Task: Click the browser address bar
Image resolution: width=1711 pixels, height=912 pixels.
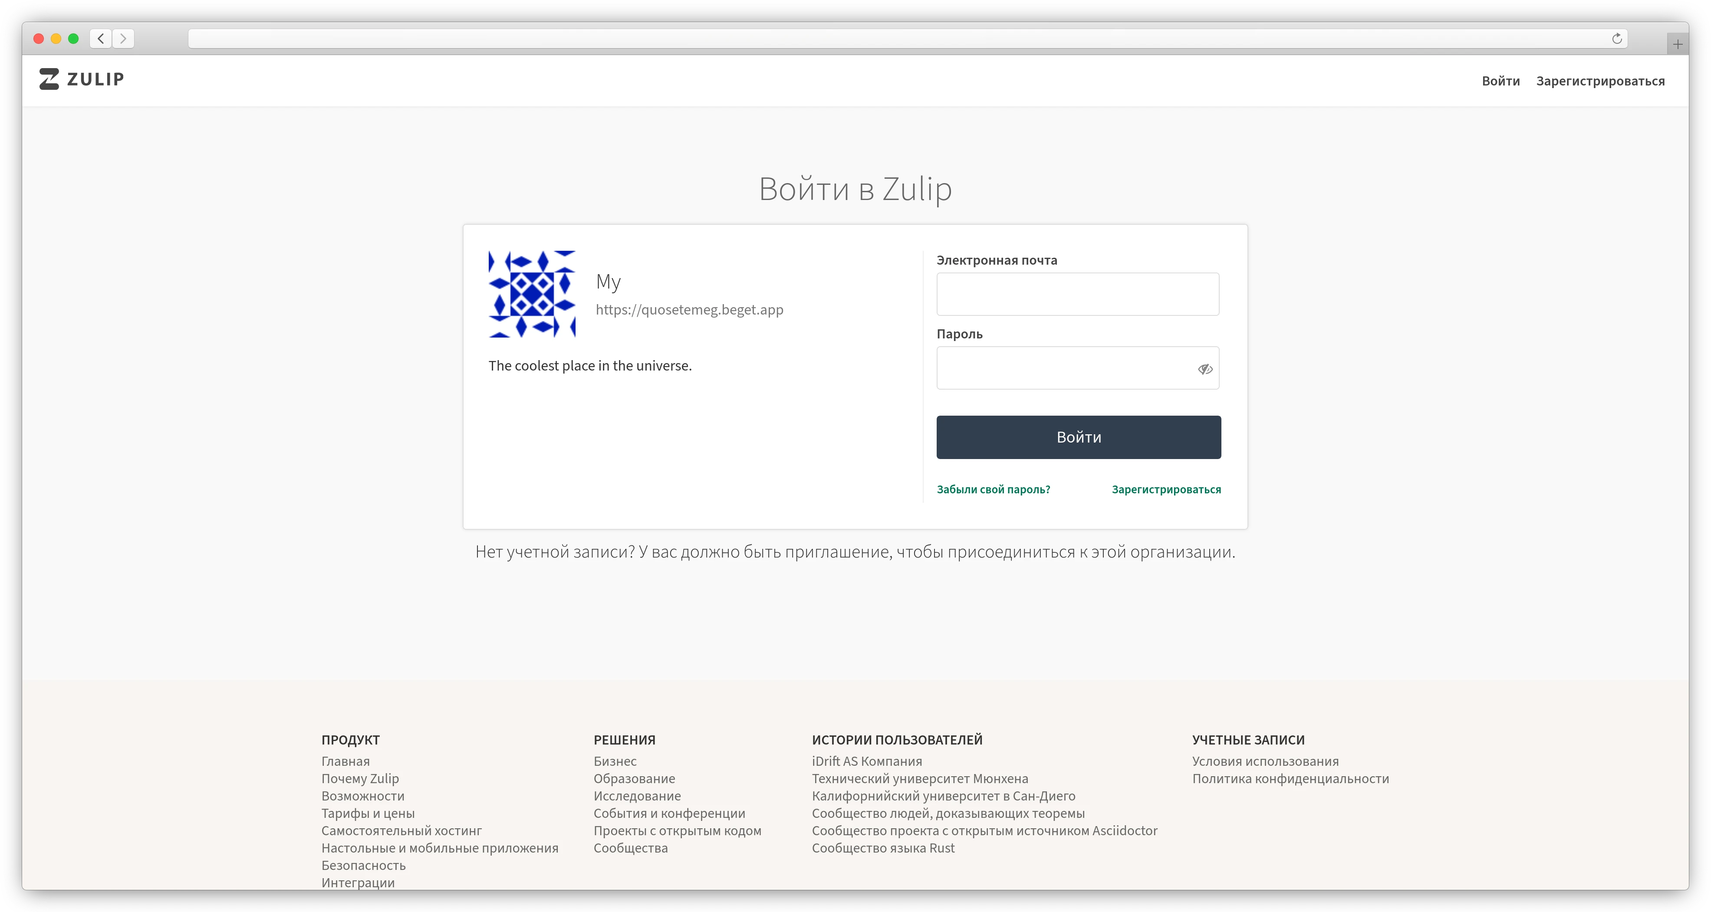Action: [863, 39]
